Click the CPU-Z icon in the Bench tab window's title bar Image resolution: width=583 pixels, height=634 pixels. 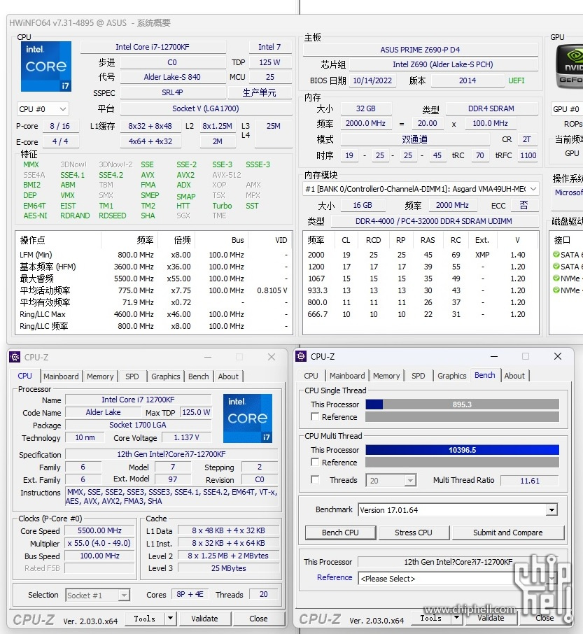pyautogui.click(x=301, y=356)
